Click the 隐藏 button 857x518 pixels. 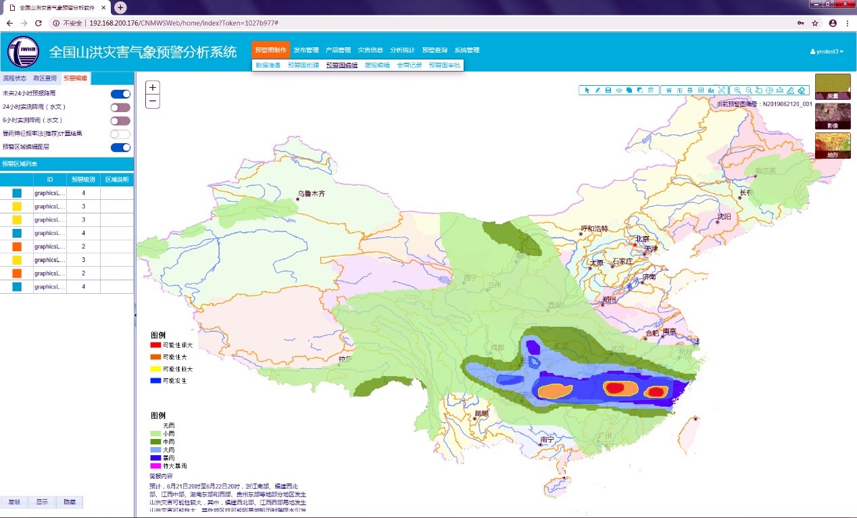tap(70, 502)
